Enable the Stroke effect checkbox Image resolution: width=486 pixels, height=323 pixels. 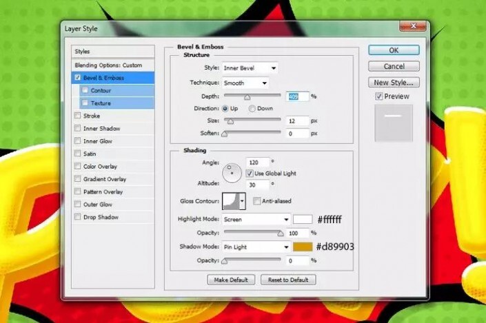[x=77, y=116]
